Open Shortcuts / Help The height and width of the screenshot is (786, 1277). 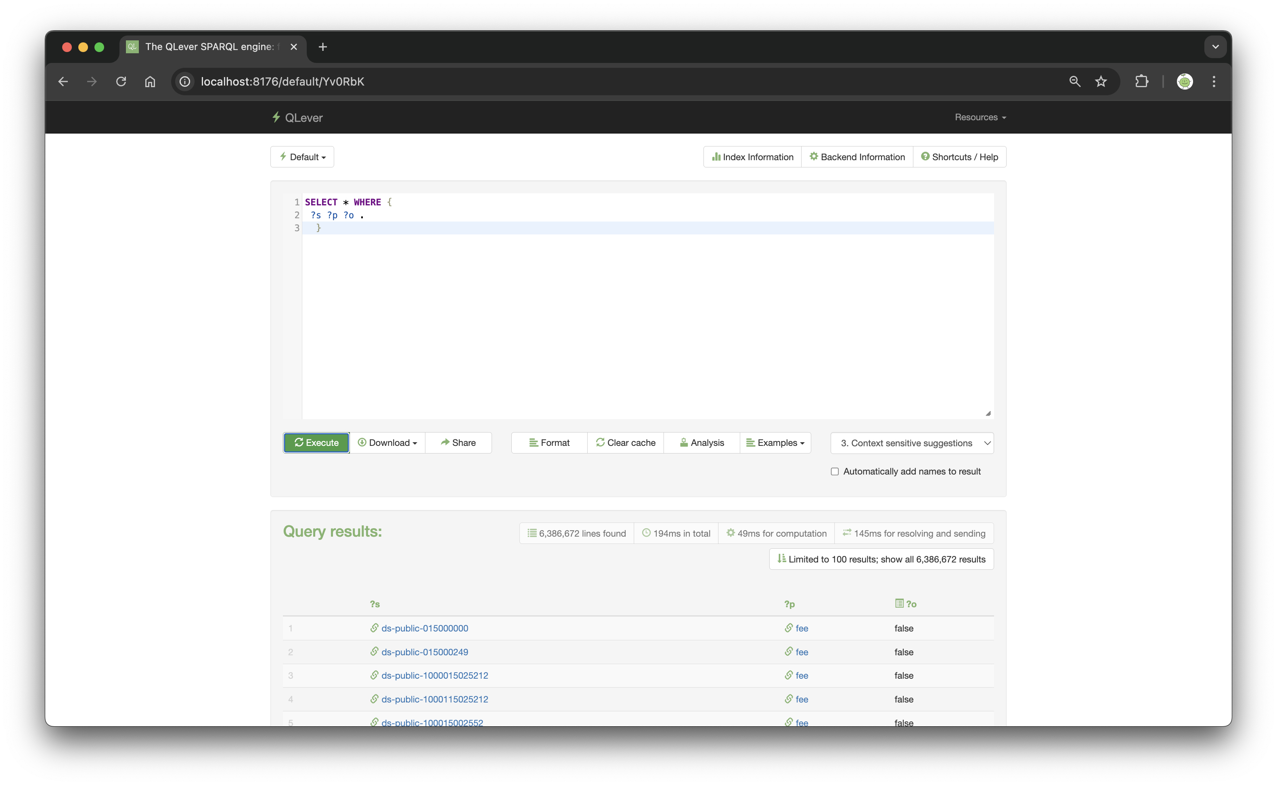[959, 157]
